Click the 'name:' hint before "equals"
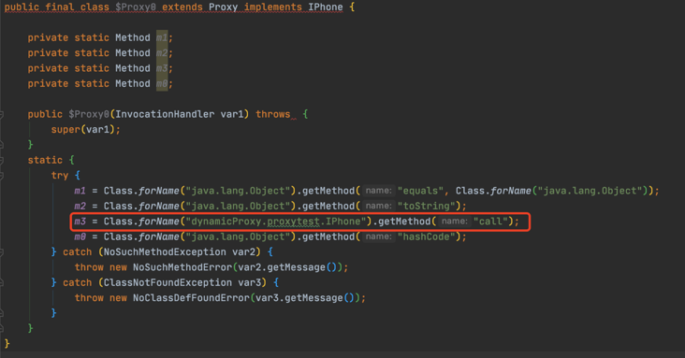 (x=378, y=191)
